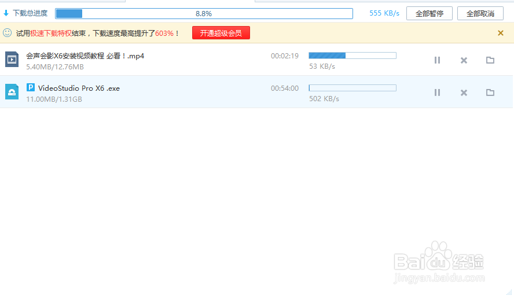Click the 53 KB/s speed value

click(322, 66)
